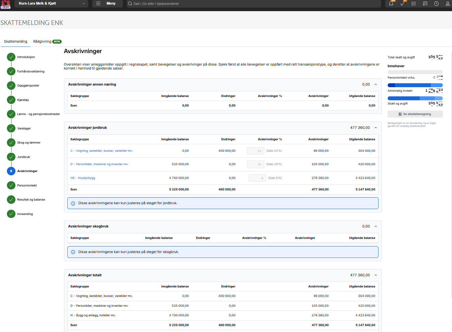Click the Introduksjon step checkmark icon

[x=11, y=57]
